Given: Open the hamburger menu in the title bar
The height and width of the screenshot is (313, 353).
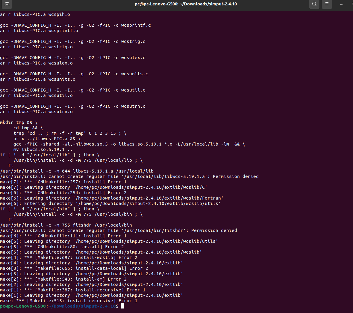Looking at the screenshot, I should [327, 4].
